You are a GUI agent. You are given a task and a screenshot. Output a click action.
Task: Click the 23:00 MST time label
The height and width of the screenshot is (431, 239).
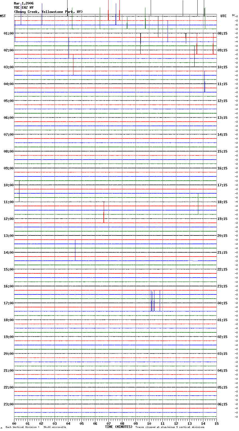[x=9, y=404]
